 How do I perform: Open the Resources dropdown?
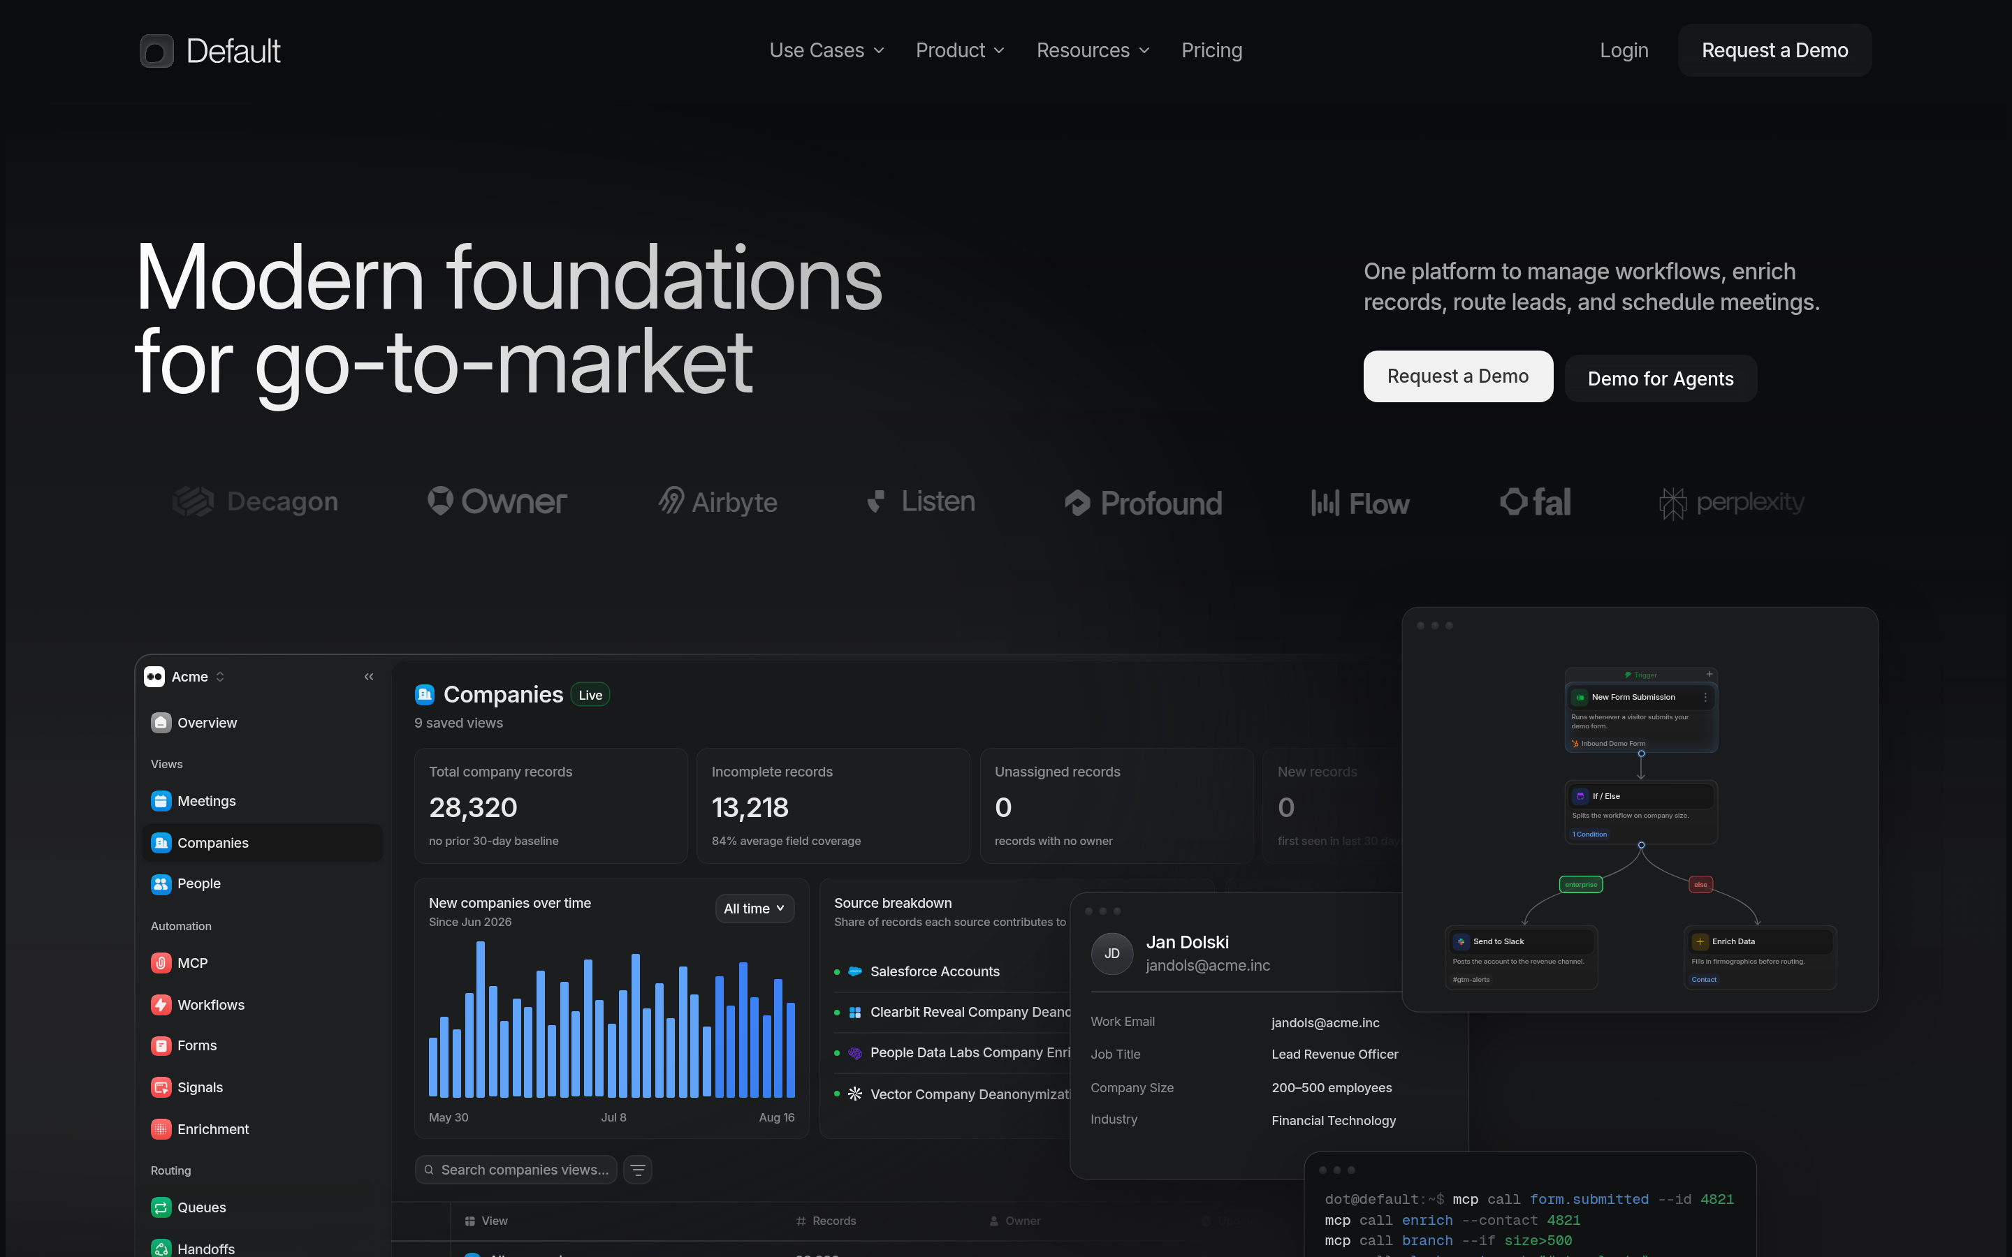click(x=1093, y=51)
